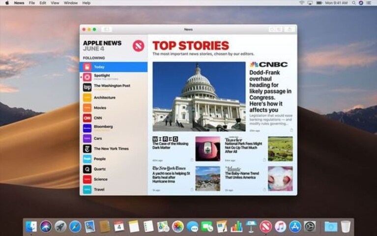Select Today in the sidebar

point(114,67)
